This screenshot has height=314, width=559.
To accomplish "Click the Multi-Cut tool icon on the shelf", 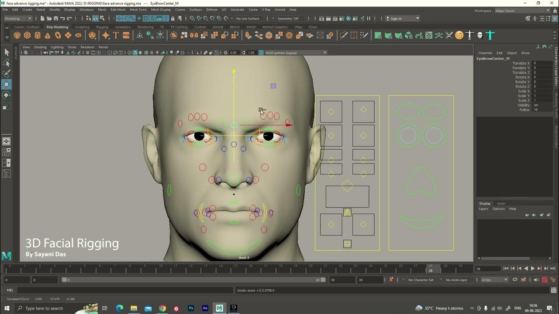I will point(344,35).
